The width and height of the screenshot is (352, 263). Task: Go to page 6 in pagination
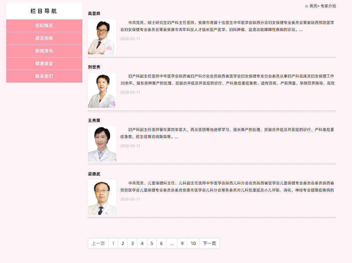pyautogui.click(x=161, y=243)
